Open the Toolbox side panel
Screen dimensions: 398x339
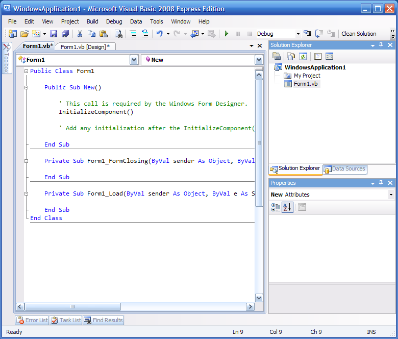click(x=7, y=58)
